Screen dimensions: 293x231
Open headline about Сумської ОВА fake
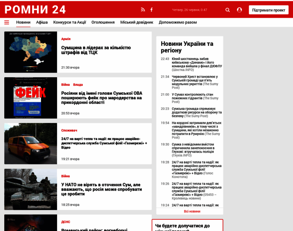(102, 98)
